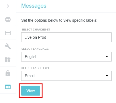Click the English value in the language box

pos(31,57)
